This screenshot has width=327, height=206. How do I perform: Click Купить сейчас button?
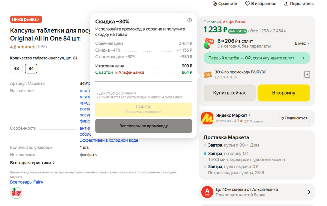[x=229, y=93]
